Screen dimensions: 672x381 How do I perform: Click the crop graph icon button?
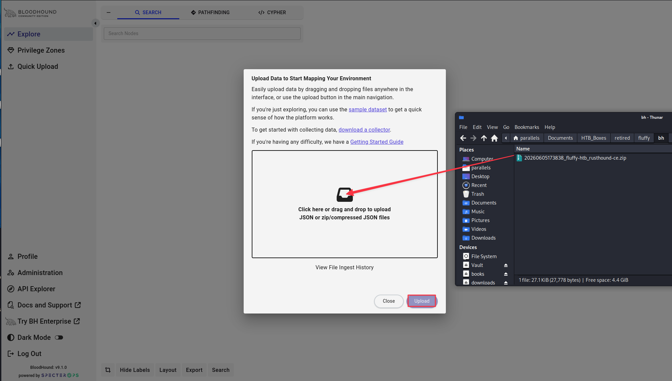click(x=108, y=370)
